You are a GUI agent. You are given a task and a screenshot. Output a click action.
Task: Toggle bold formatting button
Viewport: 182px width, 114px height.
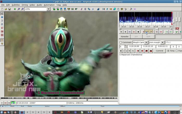tap(121, 51)
